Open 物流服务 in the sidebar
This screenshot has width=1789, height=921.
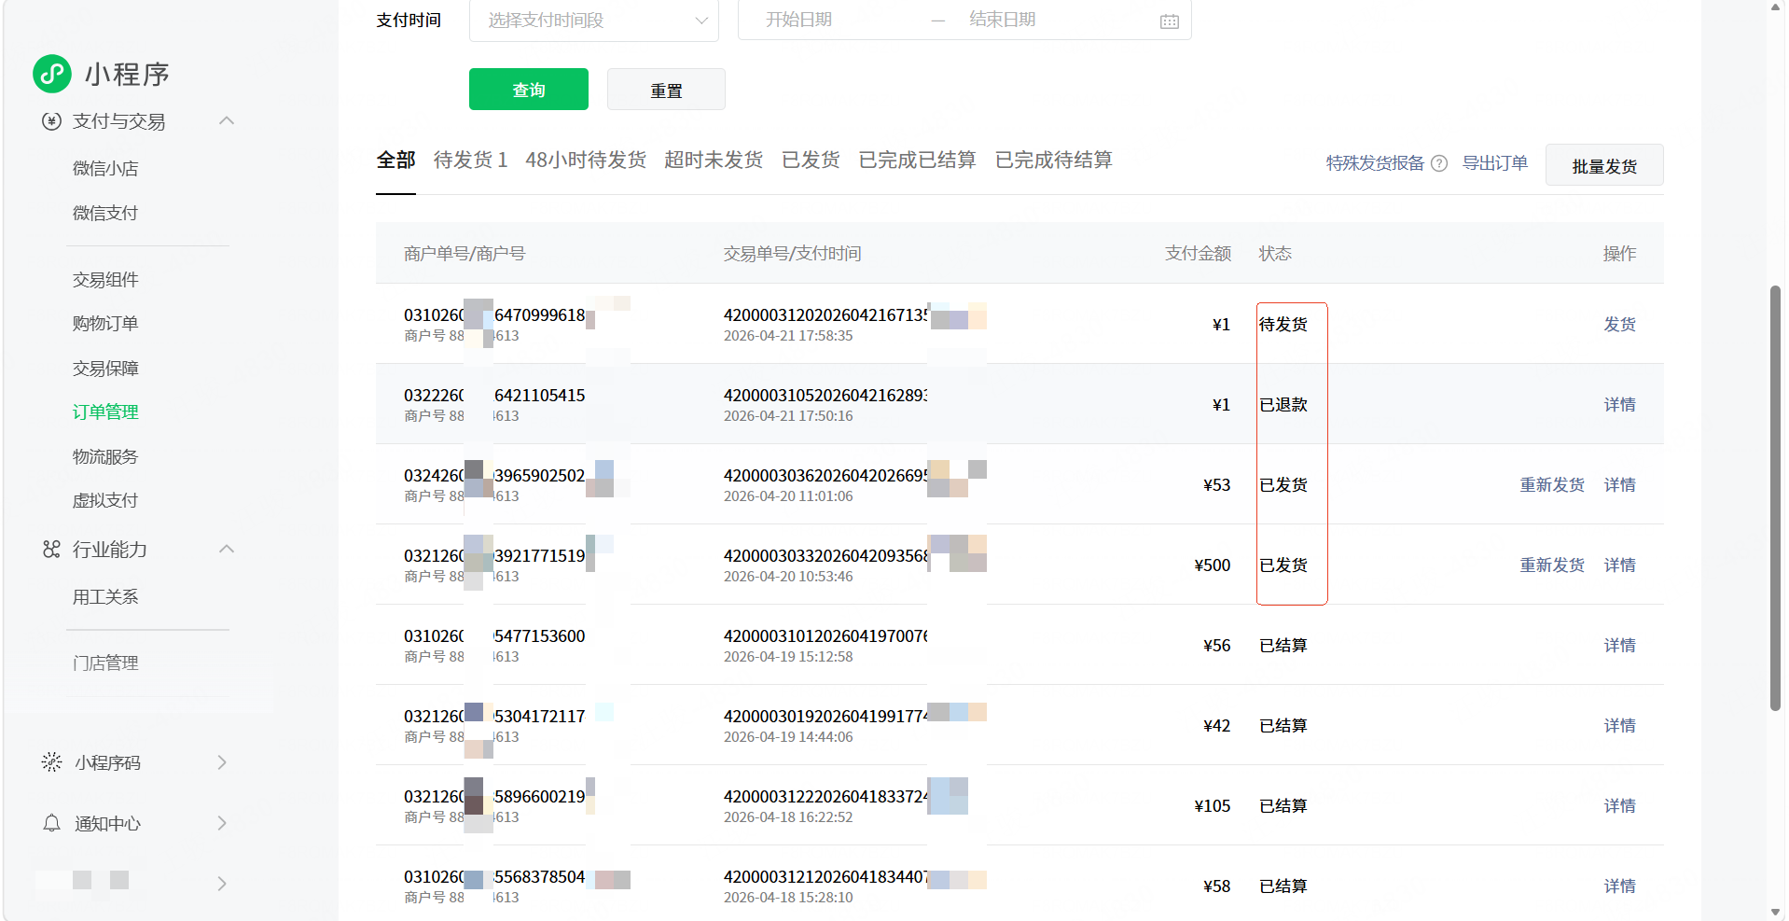[x=105, y=456]
